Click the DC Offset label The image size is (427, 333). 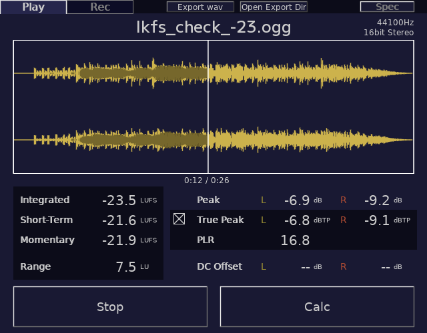220,266
